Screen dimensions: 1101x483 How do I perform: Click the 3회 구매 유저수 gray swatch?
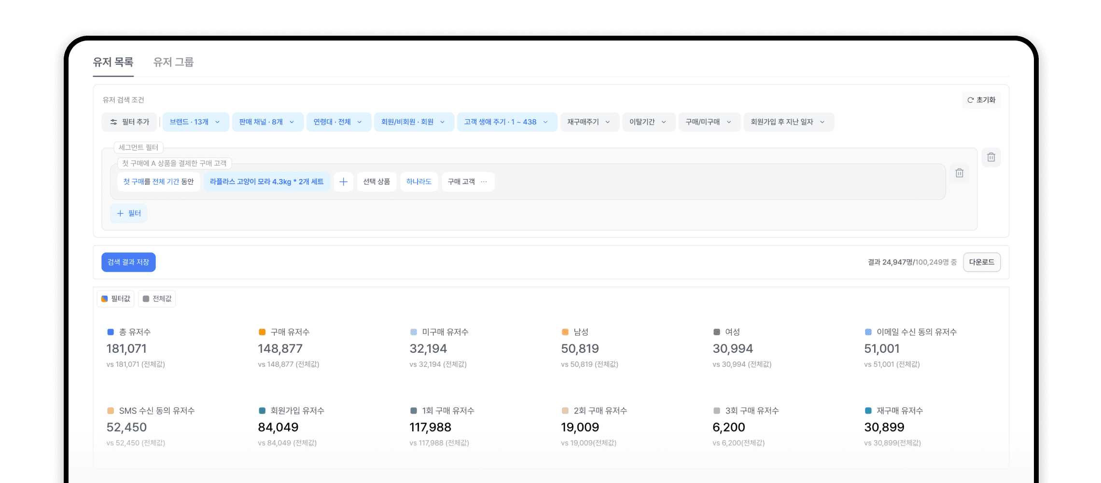[717, 411]
